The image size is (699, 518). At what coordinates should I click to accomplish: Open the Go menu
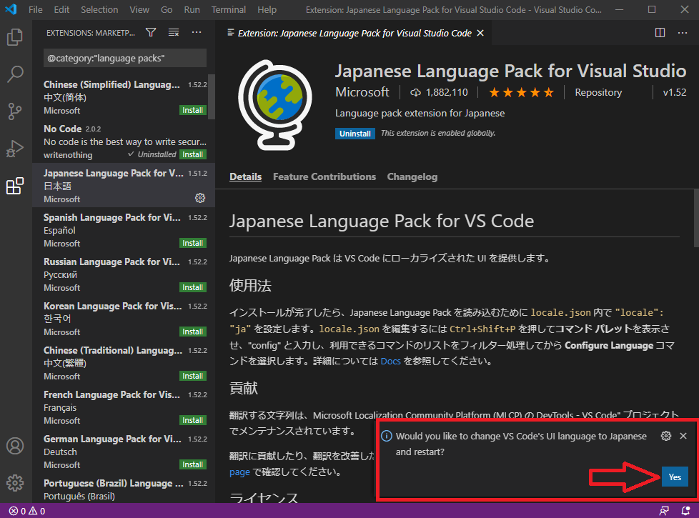pos(167,9)
